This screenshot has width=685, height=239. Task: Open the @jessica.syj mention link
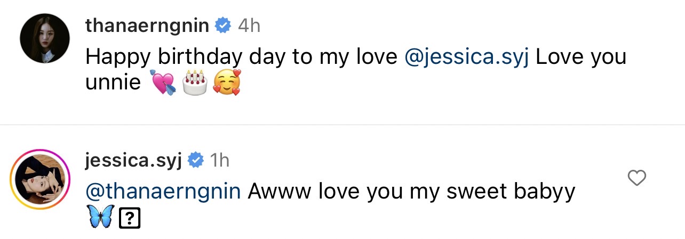467,57
